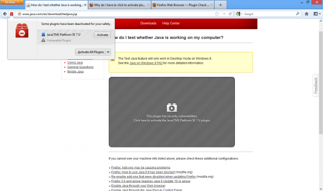The height and width of the screenshot is (191, 323).
Task: Go to the Firefox home page
Action: point(306,14)
